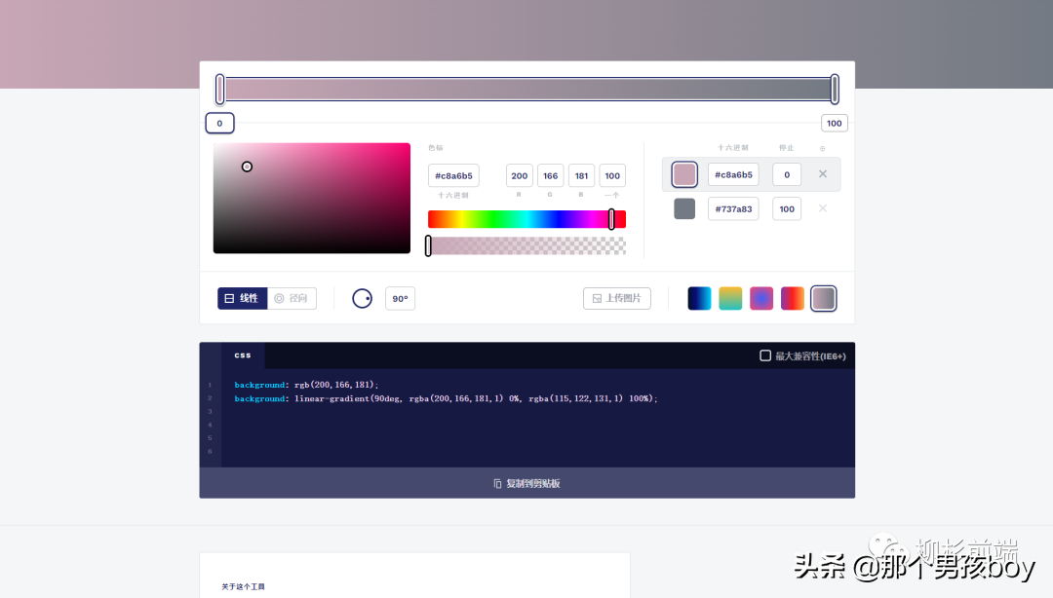The image size is (1053, 598).
Task: Edit the alpha value field 100
Action: (611, 176)
